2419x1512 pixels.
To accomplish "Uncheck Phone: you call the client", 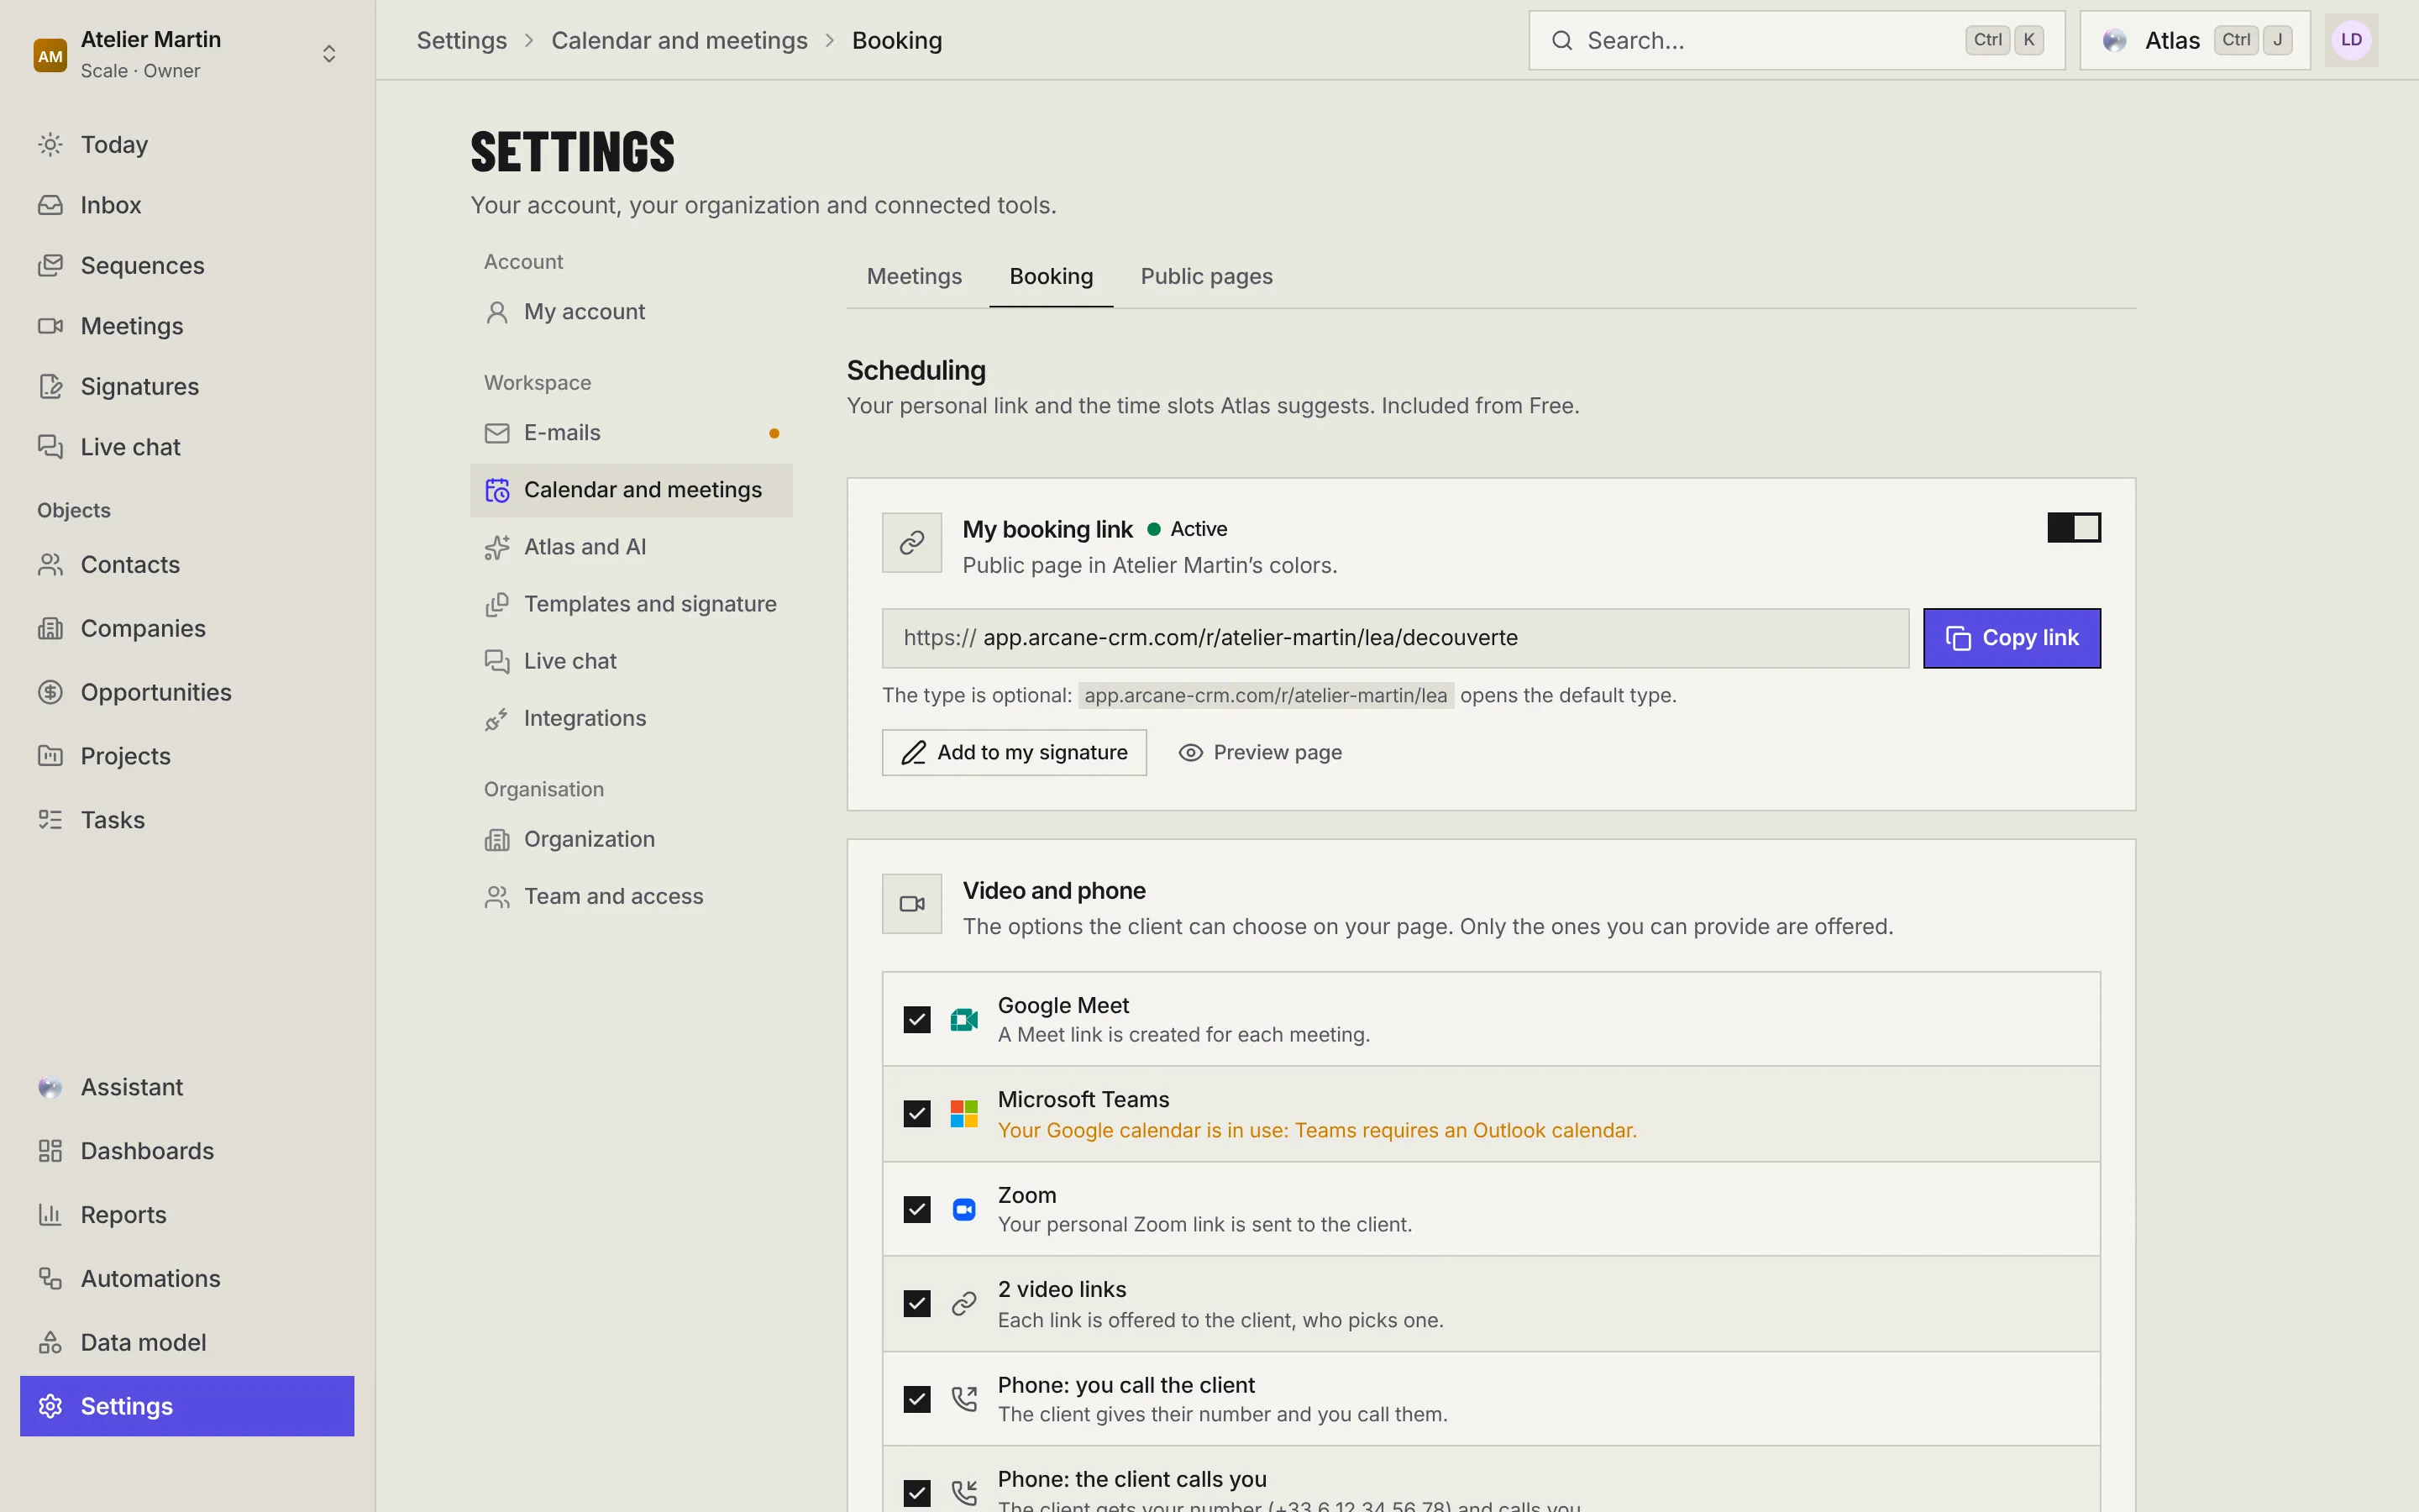I will click(x=916, y=1399).
